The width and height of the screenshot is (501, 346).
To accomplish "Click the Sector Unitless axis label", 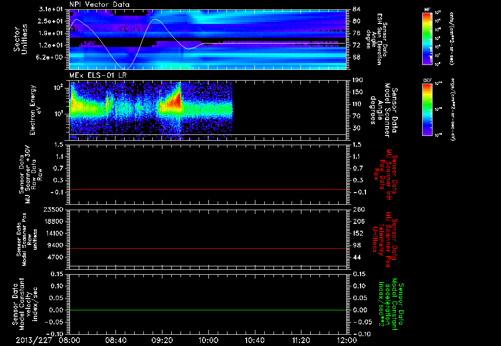I will [x=21, y=39].
